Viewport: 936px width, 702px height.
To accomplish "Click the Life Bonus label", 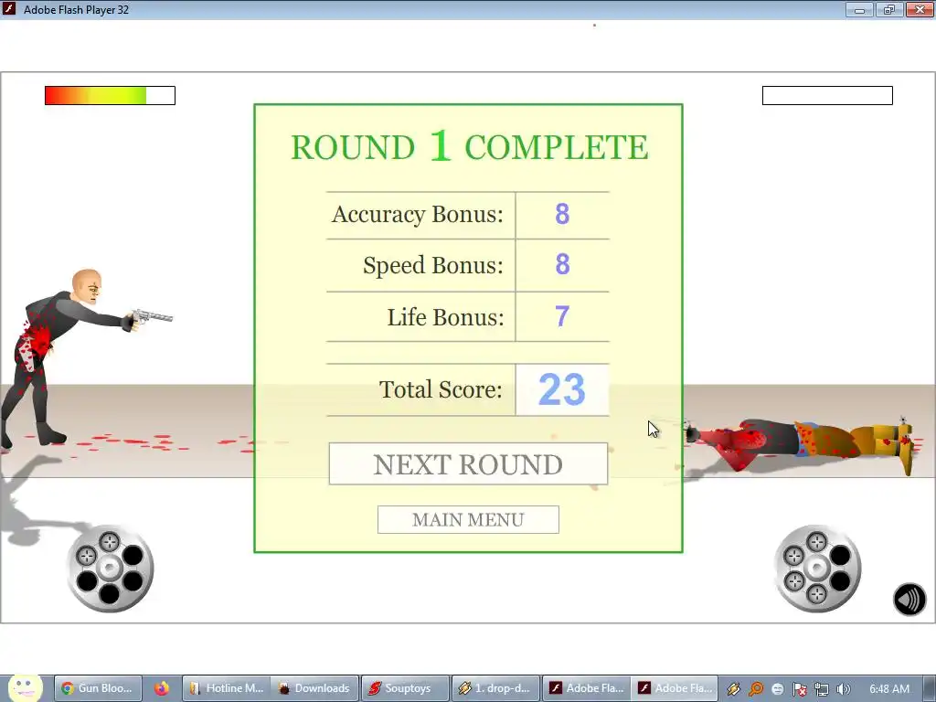I will pos(445,317).
